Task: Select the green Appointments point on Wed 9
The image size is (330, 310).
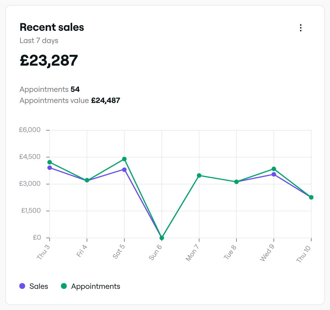Action: tap(274, 169)
